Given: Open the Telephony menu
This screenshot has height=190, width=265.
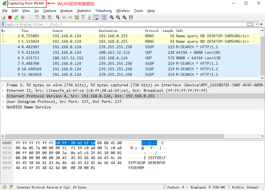Looking at the screenshot, I should click(104, 11).
